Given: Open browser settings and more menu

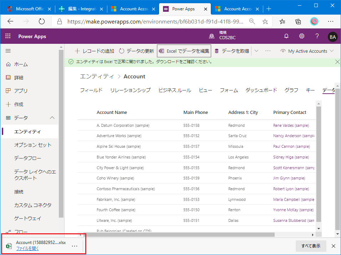Looking at the screenshot, I should pyautogui.click(x=331, y=21).
